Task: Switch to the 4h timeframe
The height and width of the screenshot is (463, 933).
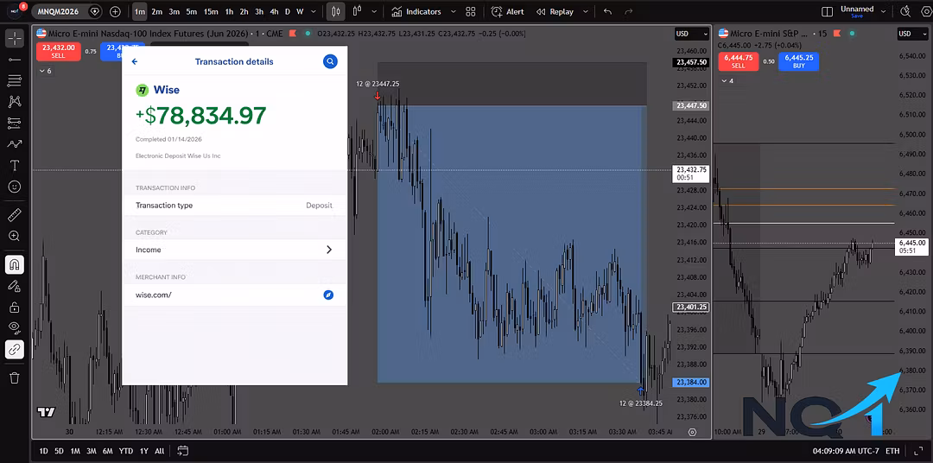Action: [x=274, y=11]
